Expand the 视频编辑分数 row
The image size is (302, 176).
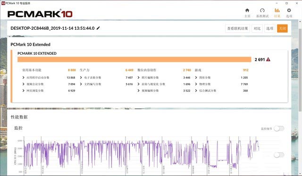[139, 91]
